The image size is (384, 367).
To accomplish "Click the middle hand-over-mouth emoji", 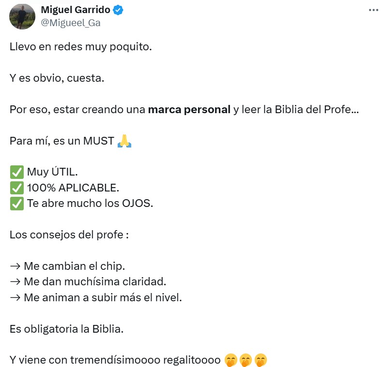I will point(246,360).
